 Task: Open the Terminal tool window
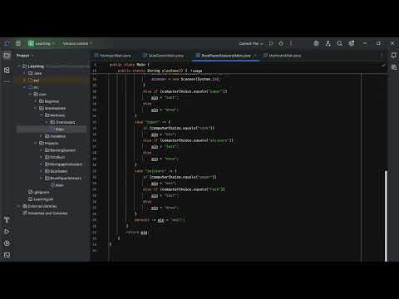pos(7,255)
